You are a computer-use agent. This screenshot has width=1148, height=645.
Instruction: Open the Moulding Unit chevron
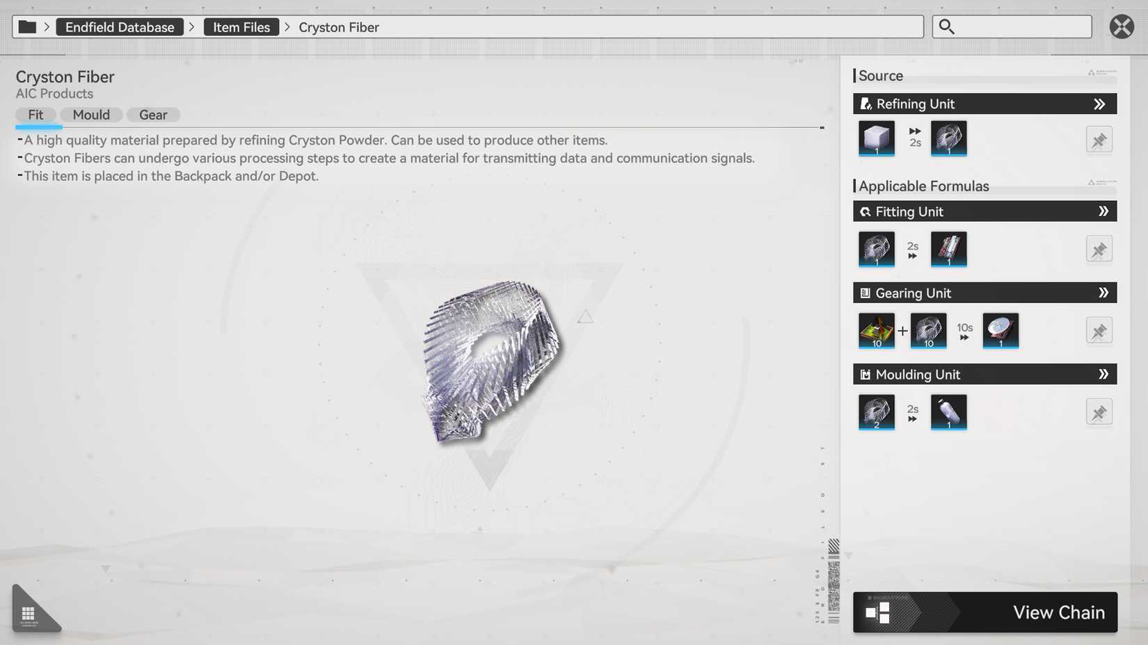coord(1103,374)
